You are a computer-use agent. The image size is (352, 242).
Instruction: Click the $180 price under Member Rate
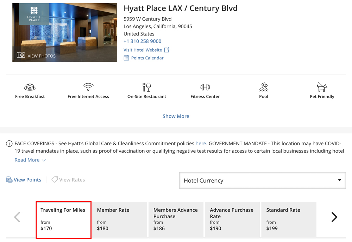pos(102,229)
